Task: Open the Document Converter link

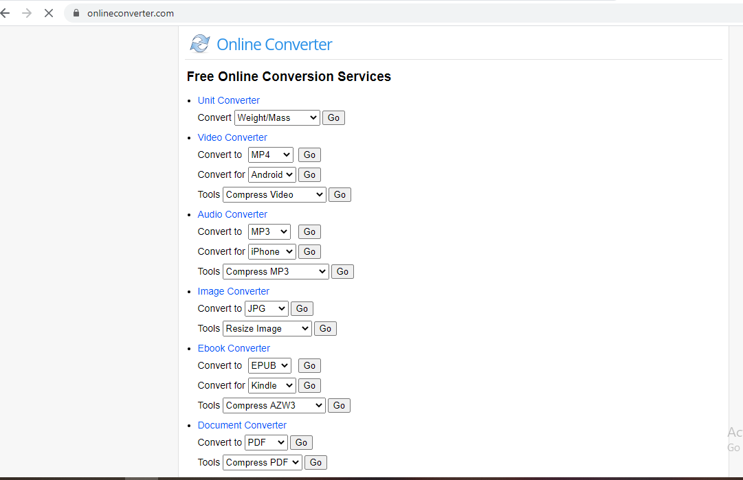Action: click(x=242, y=425)
